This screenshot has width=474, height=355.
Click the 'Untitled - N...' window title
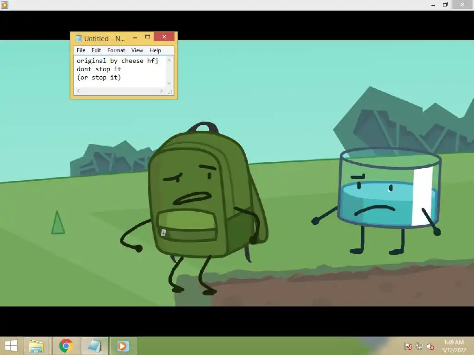tap(104, 39)
